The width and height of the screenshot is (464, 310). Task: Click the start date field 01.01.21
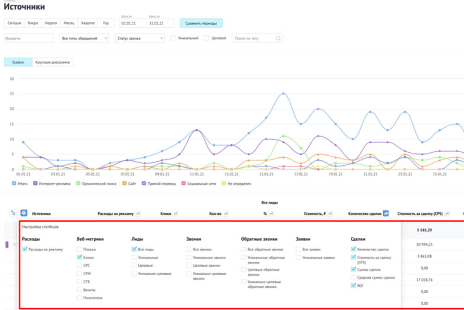[133, 23]
